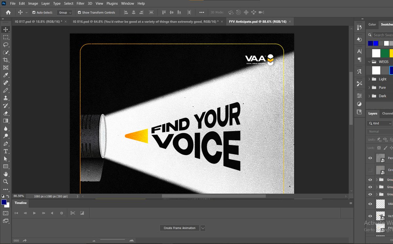Click the foreground color swatch

point(4,202)
